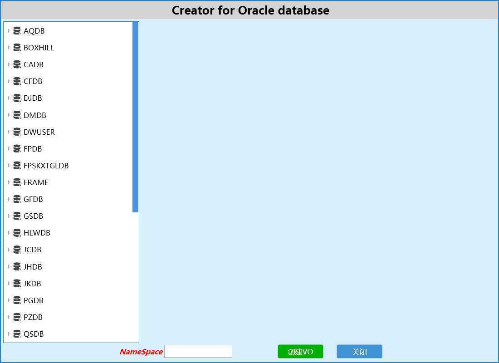Expand the FPDB tree node
The image size is (499, 363).
(x=9, y=149)
